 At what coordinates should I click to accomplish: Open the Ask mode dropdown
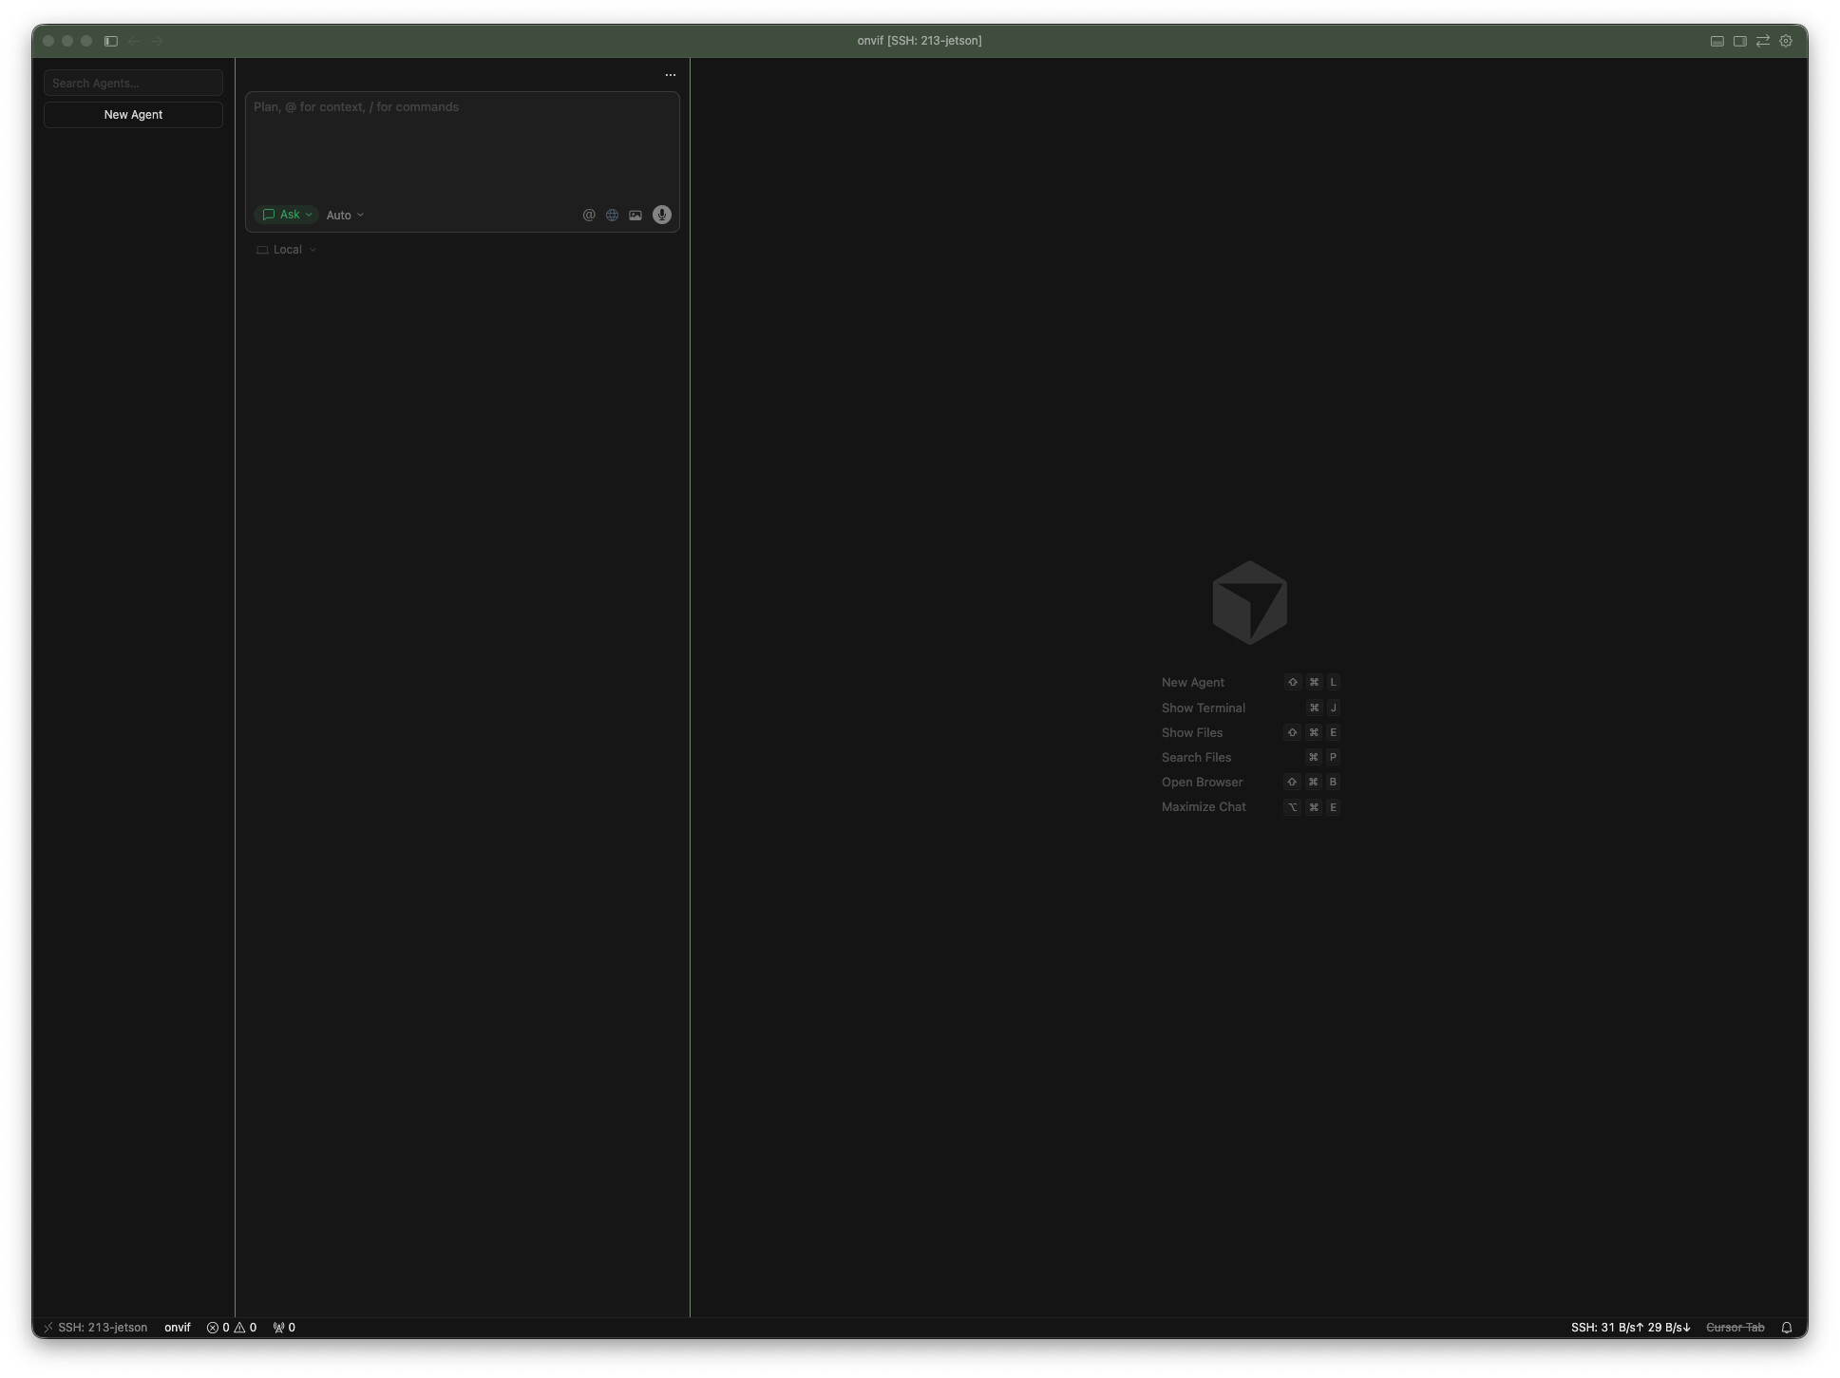tap(286, 215)
